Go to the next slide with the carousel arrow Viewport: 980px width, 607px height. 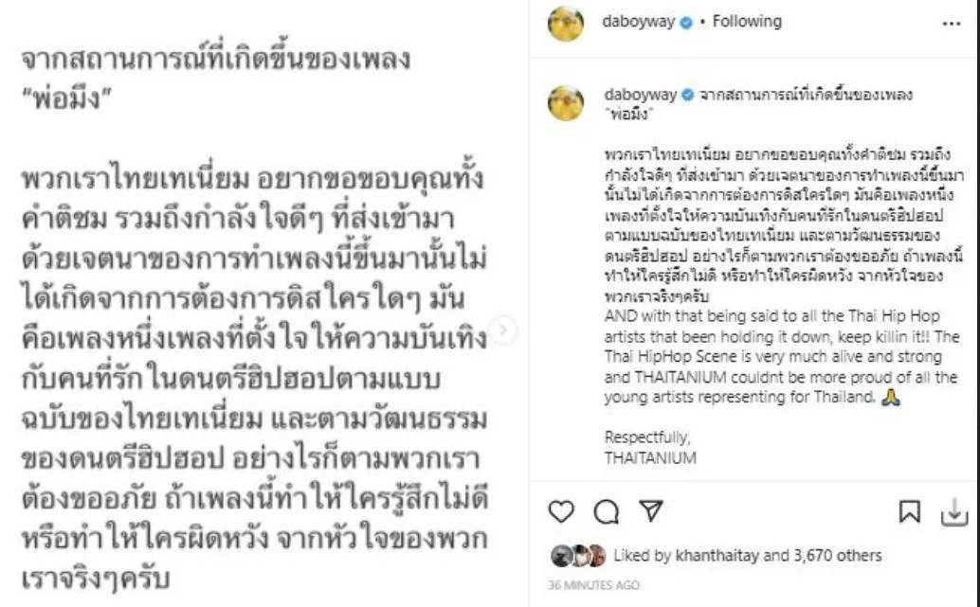pos(504,330)
